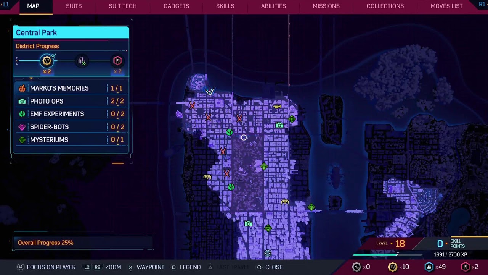
Task: Select the player arrow marker on the map
Action: point(210,92)
